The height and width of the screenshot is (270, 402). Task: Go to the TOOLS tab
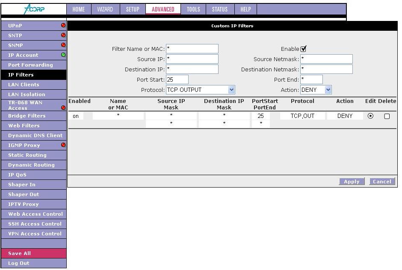coord(193,9)
